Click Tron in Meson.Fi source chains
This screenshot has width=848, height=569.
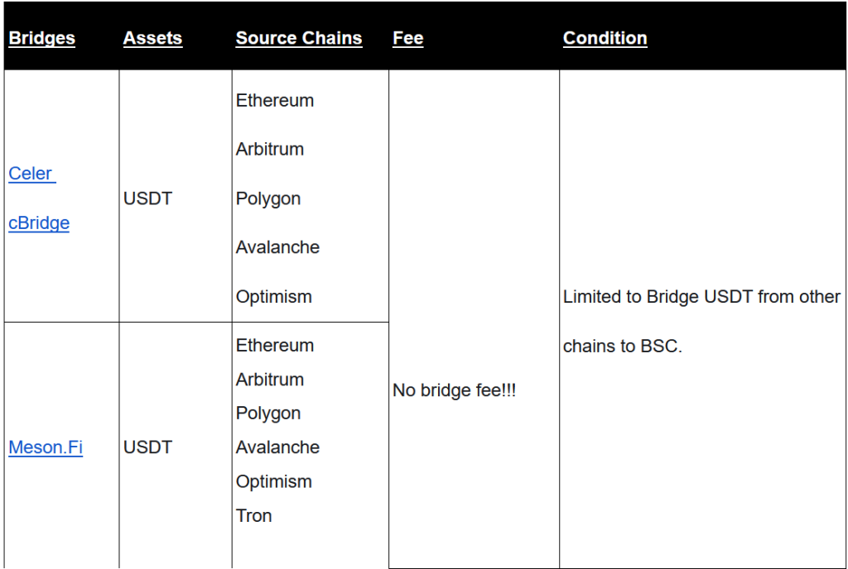[x=253, y=515]
